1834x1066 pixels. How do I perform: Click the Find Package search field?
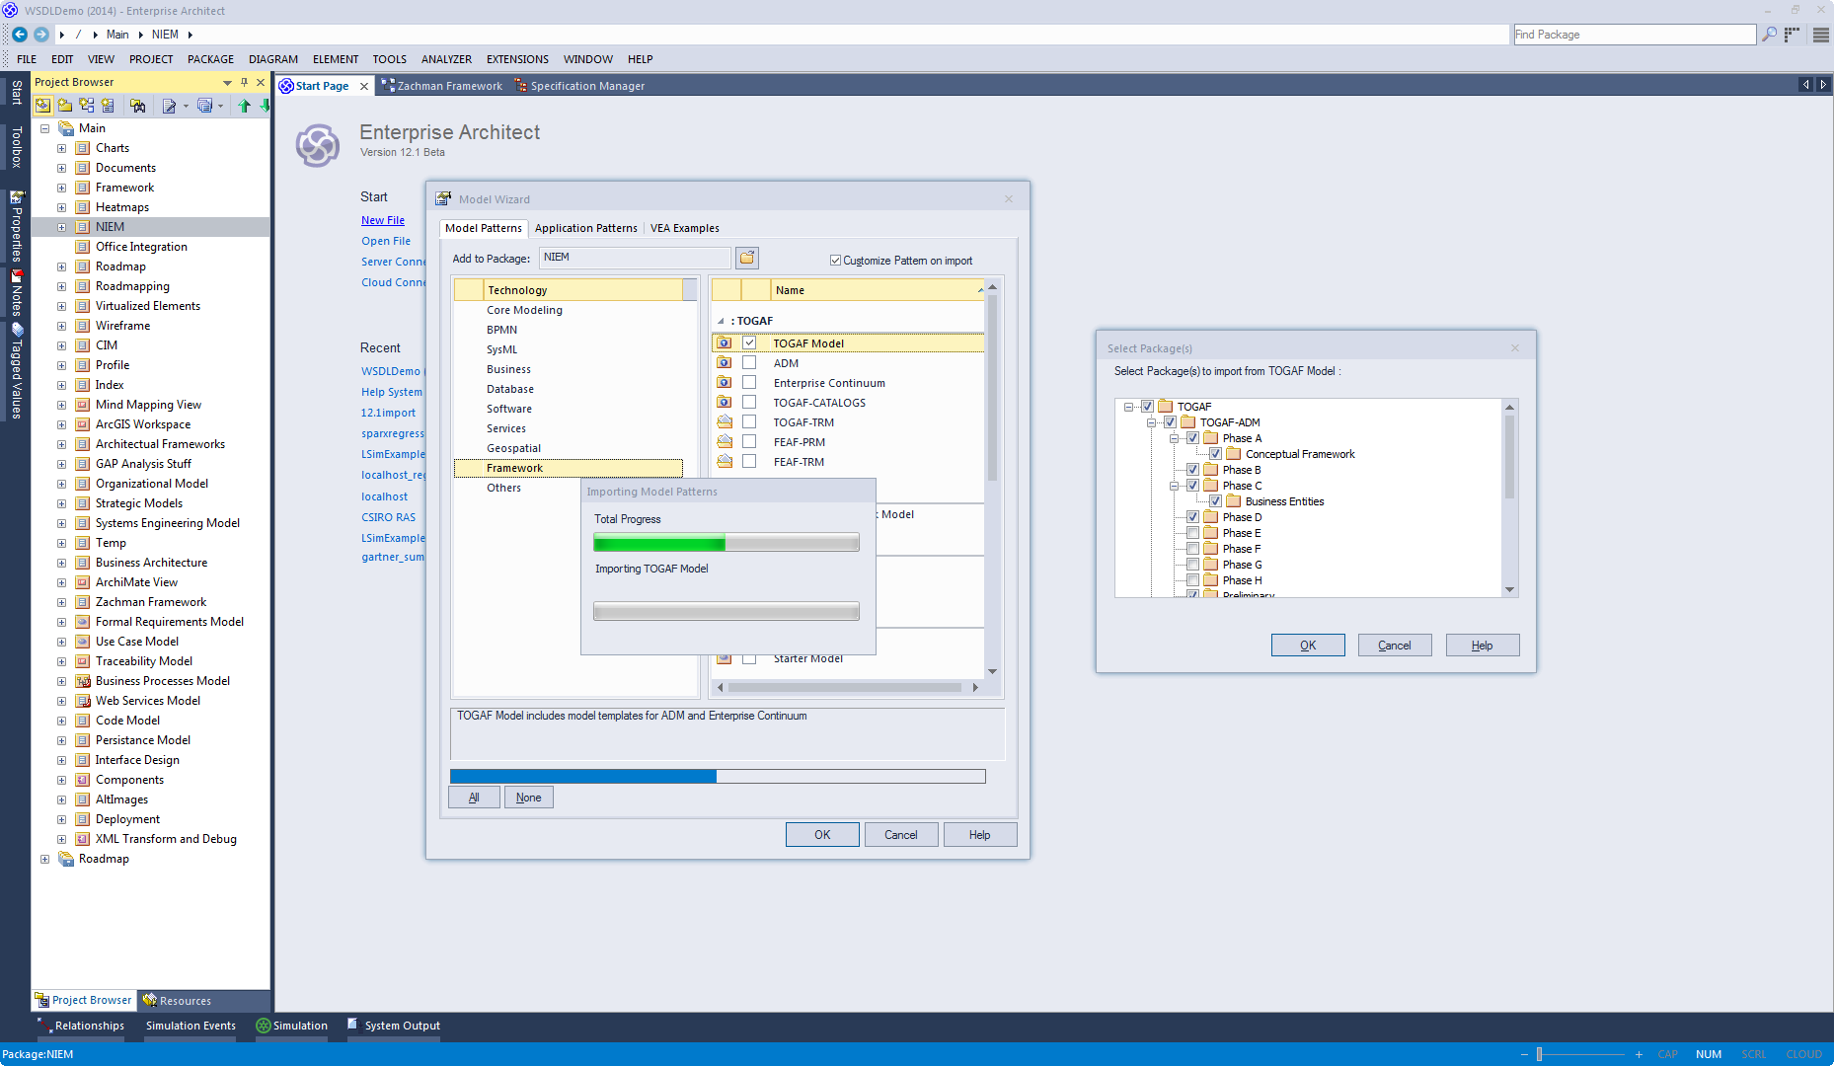pos(1634,35)
